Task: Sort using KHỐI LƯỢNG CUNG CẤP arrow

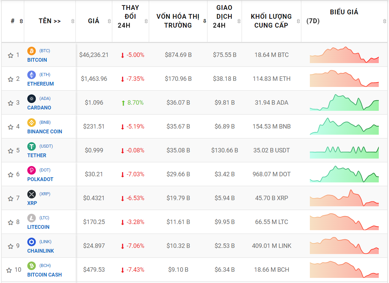Action: [x=298, y=21]
